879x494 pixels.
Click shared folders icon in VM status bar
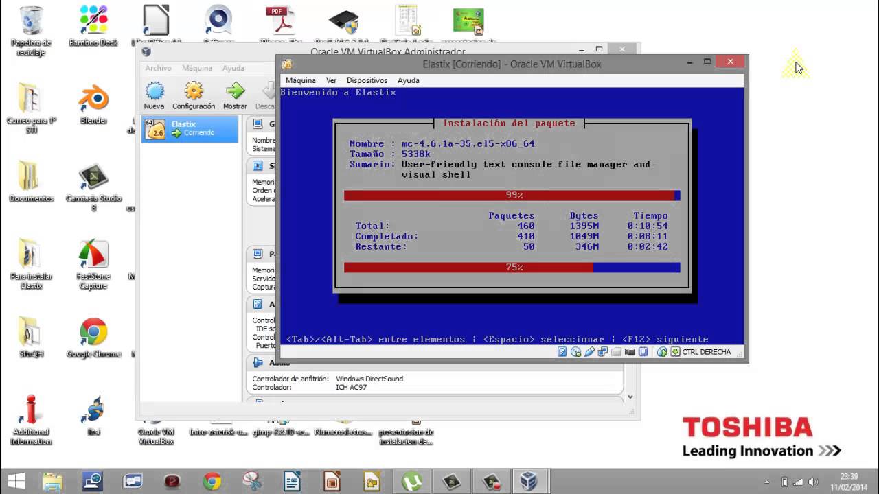pyautogui.click(x=616, y=352)
